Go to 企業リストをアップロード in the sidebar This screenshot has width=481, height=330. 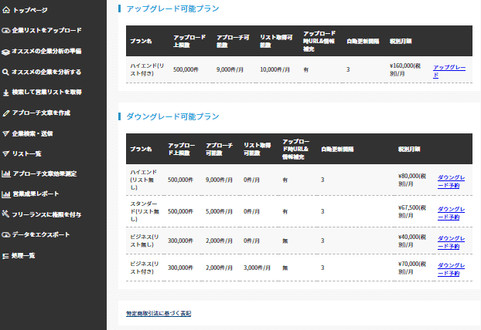(x=47, y=30)
